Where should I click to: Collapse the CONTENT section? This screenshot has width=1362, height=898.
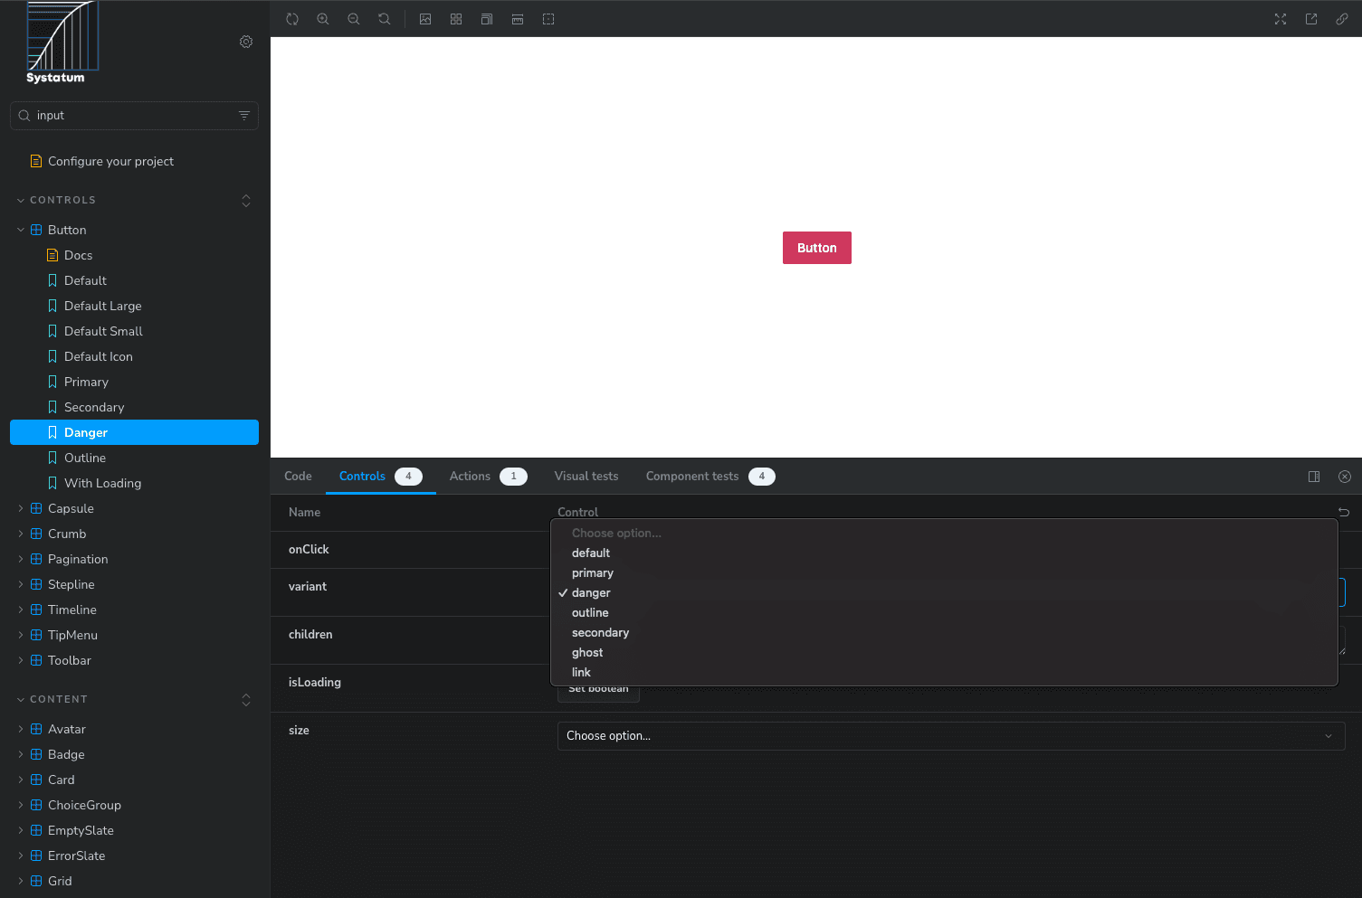59,699
